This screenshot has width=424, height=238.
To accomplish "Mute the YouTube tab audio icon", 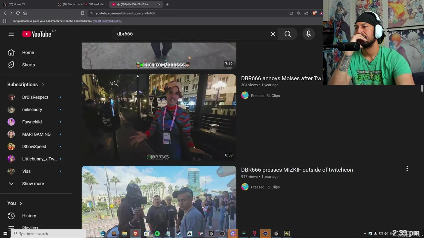I will tap(118, 4).
